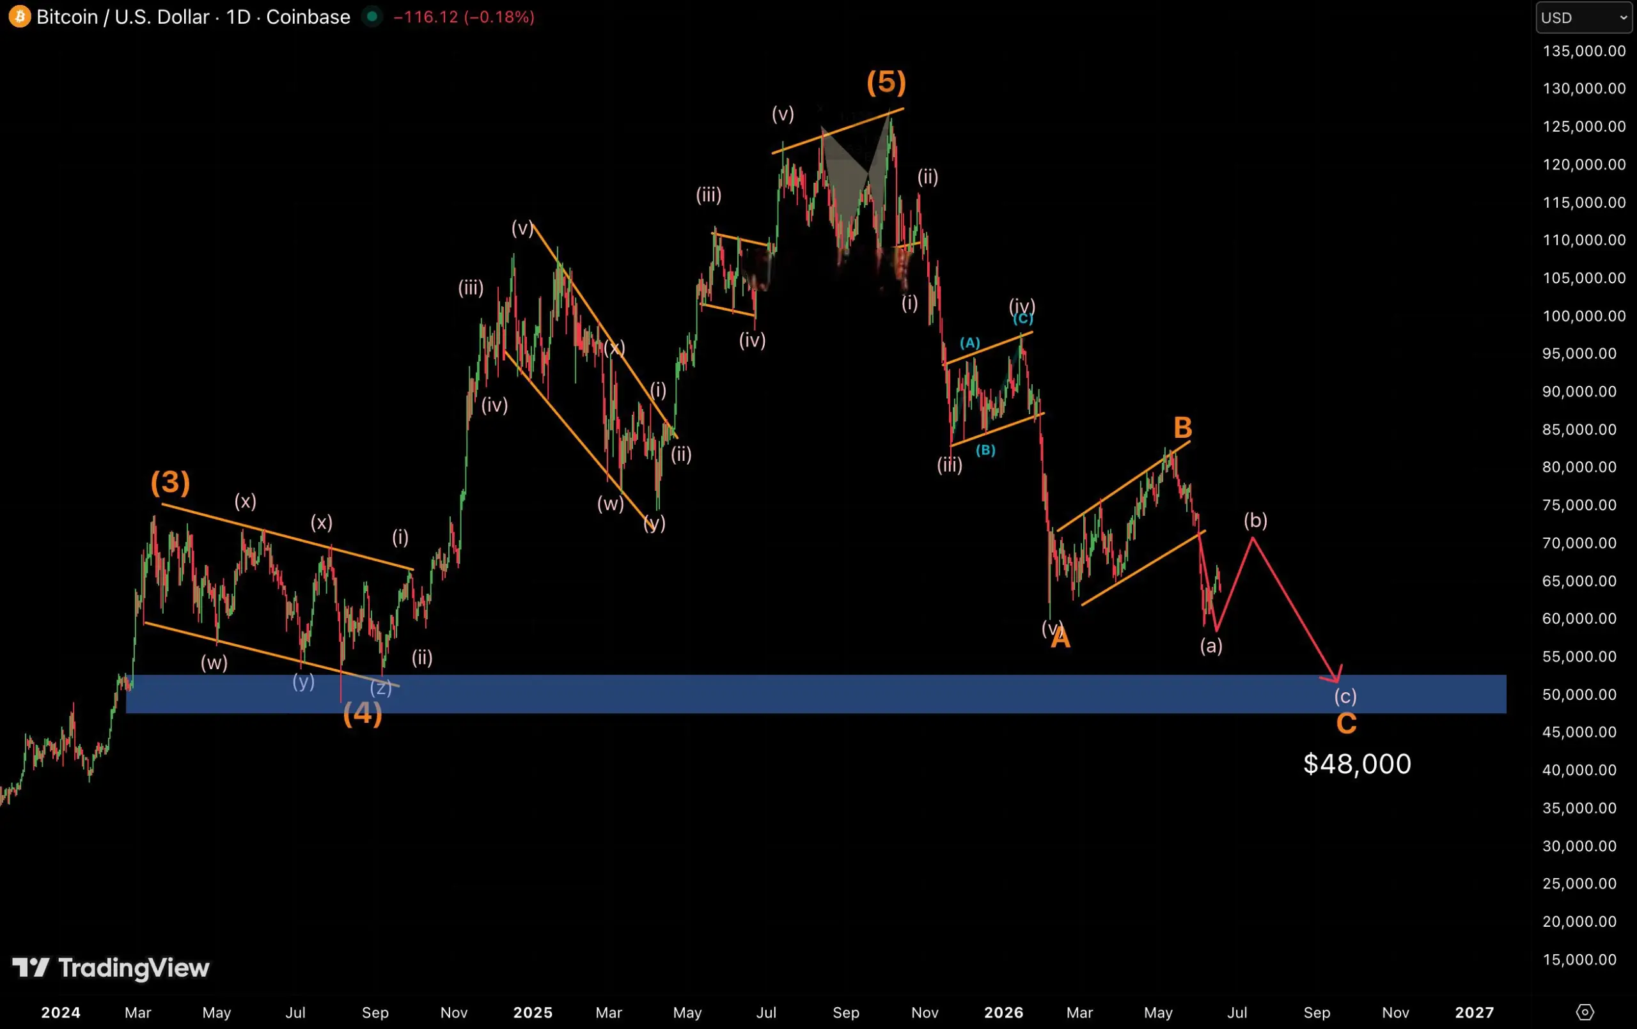1637x1029 pixels.
Task: Click the 2025 time axis label
Action: click(533, 1012)
